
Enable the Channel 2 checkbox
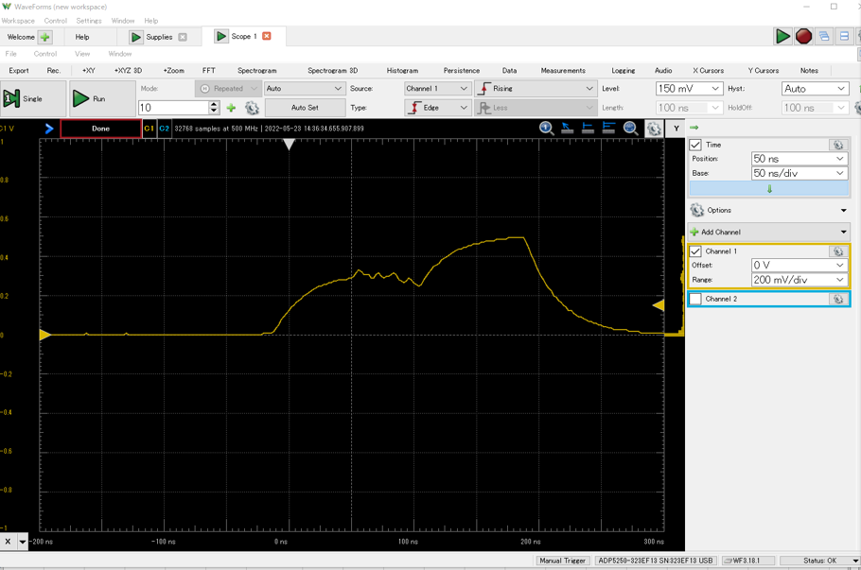tap(695, 299)
